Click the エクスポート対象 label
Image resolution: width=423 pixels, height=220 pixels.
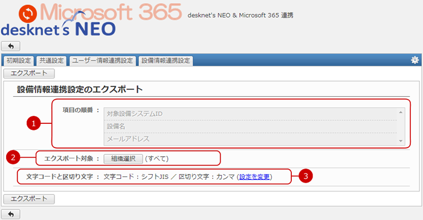pos(68,159)
